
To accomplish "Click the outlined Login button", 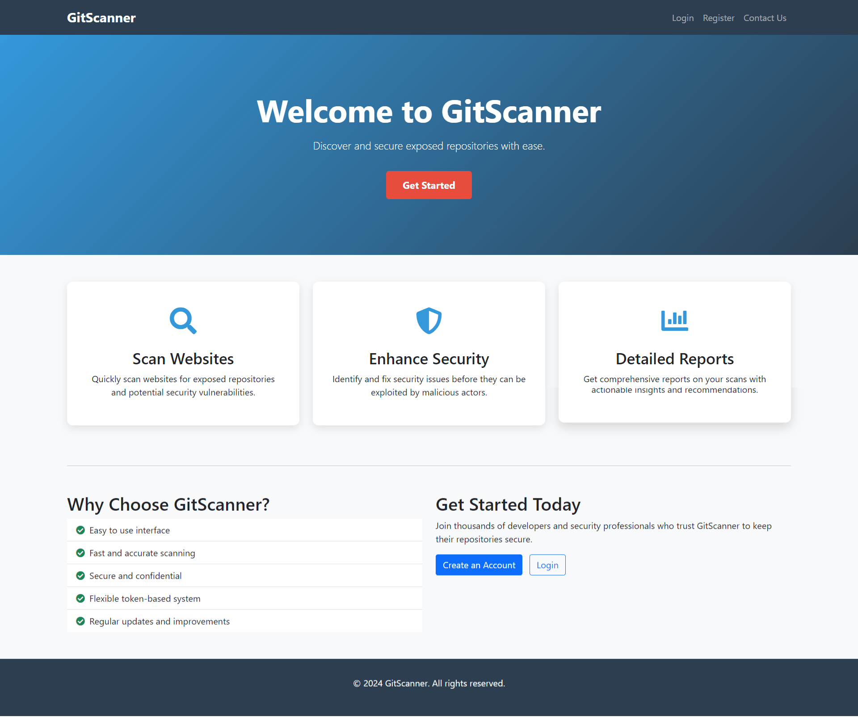I will 547,565.
